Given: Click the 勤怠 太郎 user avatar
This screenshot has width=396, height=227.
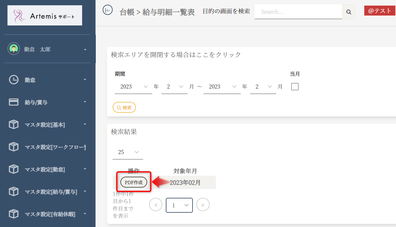Looking at the screenshot, I should tap(14, 49).
